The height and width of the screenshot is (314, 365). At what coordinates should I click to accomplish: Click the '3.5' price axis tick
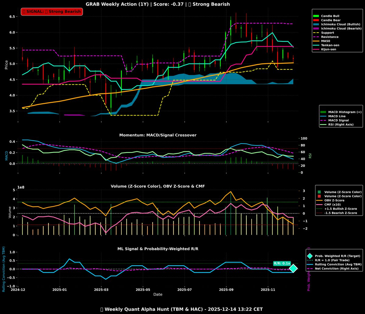point(12,111)
